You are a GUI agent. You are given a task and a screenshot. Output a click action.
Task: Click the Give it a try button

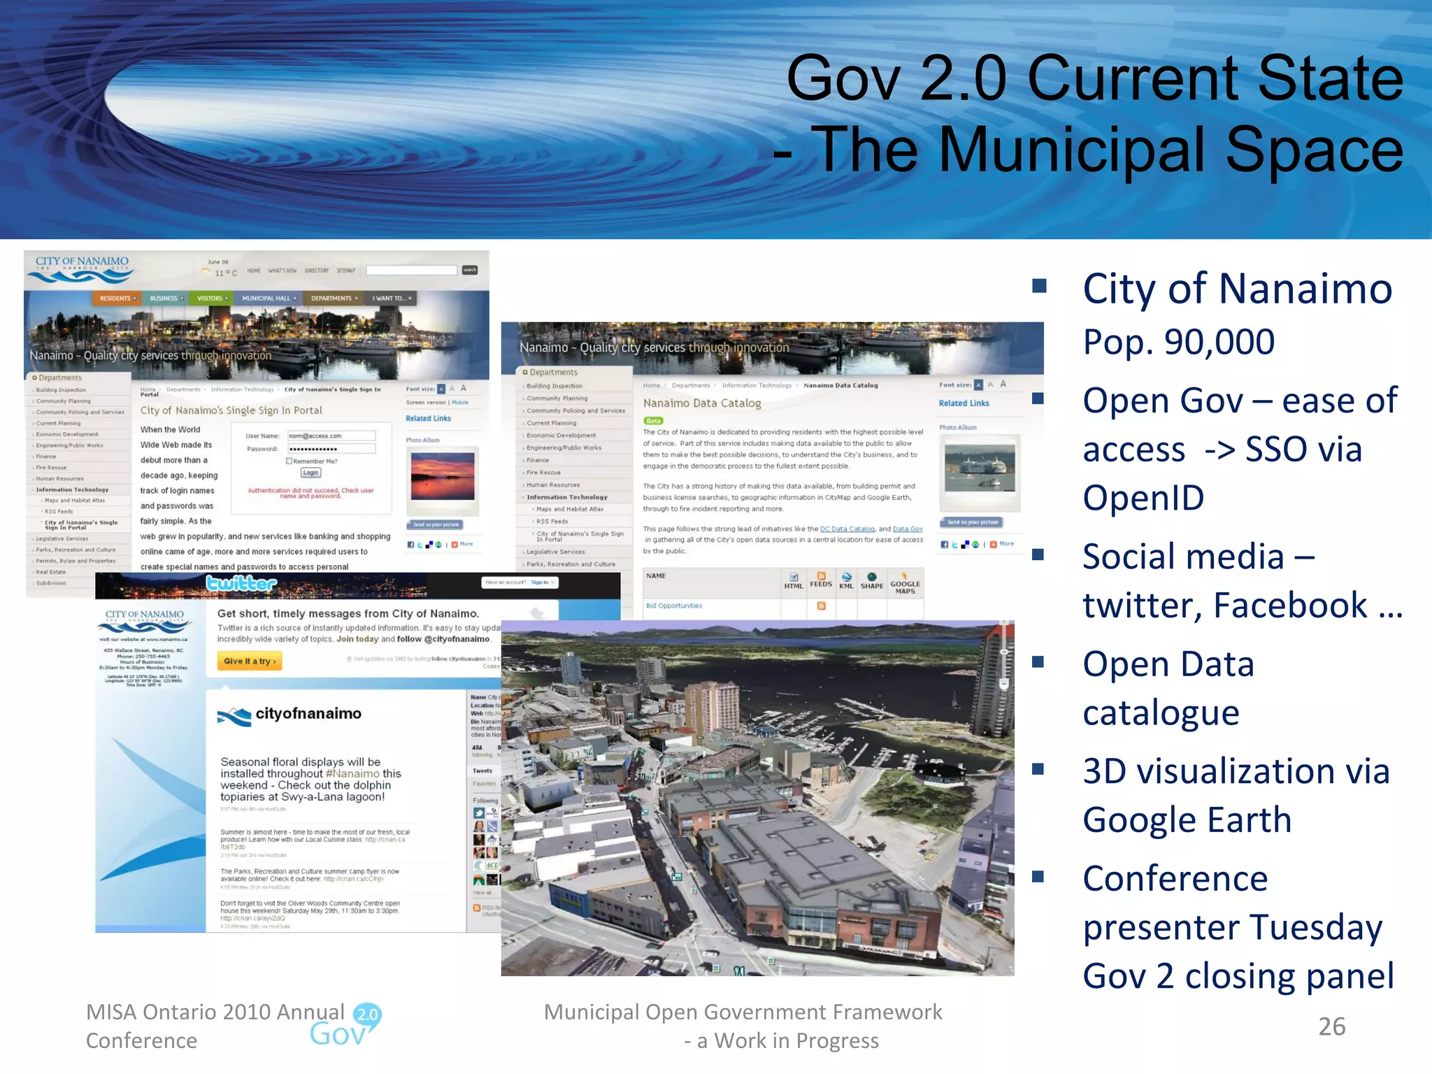(x=250, y=661)
